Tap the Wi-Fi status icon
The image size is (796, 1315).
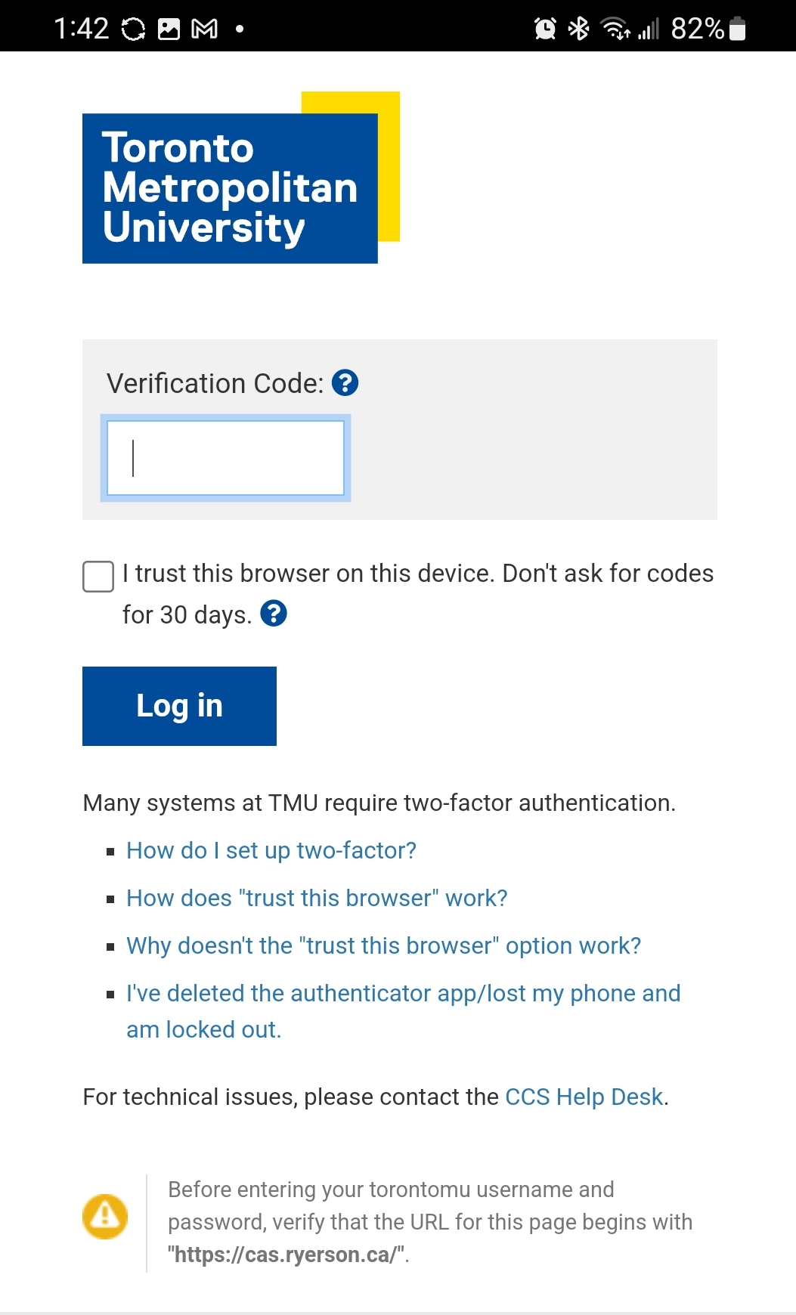[615, 29]
